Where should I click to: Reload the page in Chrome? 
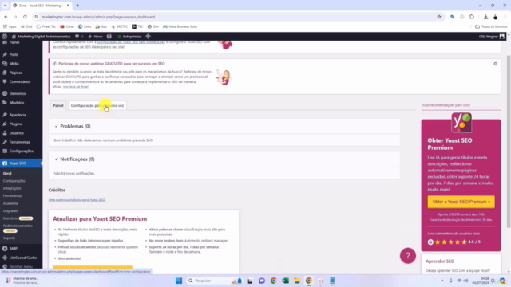25,17
